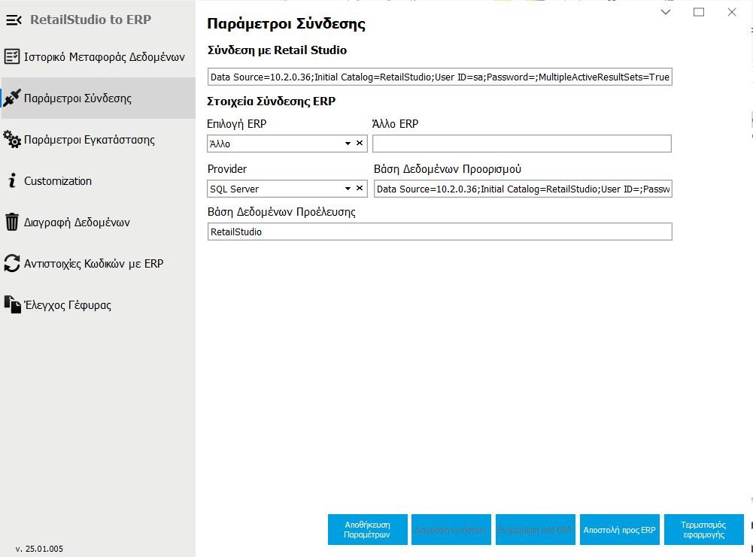Click the Ιστορικό Μεταφοράς Δεδομένων checklist icon
Screen dimensions: 753x557
tap(12, 56)
